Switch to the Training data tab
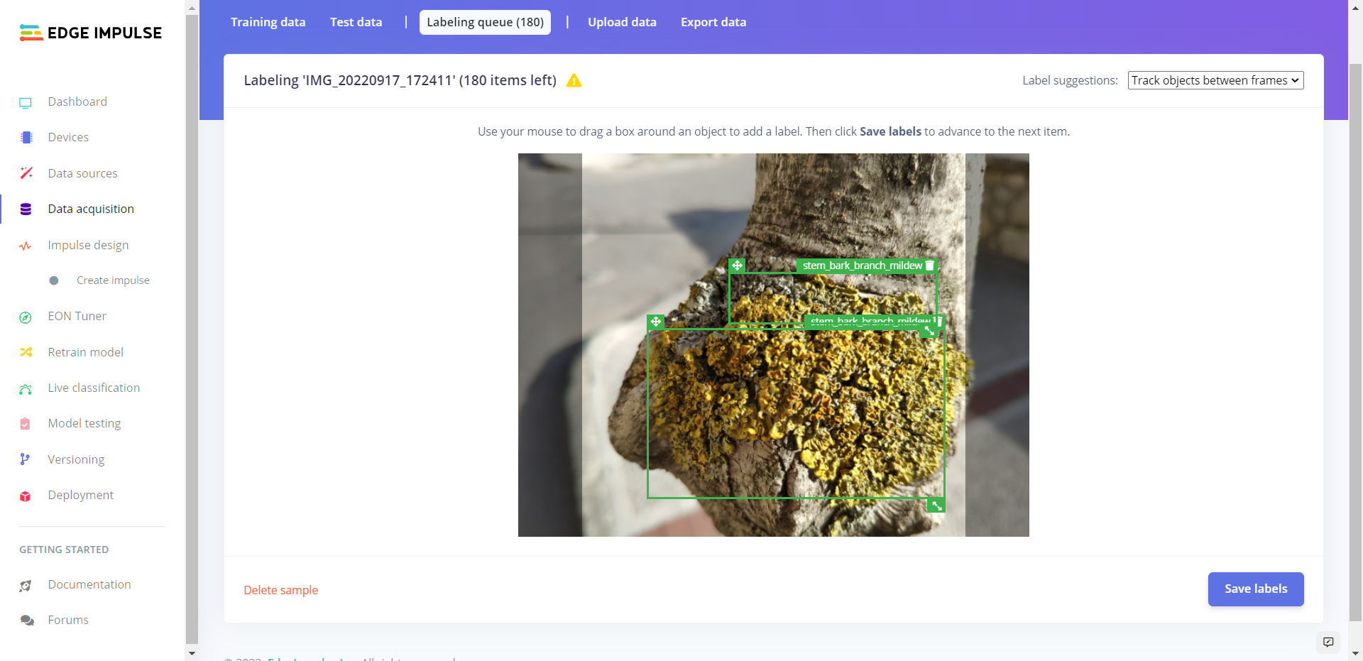Screen dimensions: 1363x661 pos(268,22)
